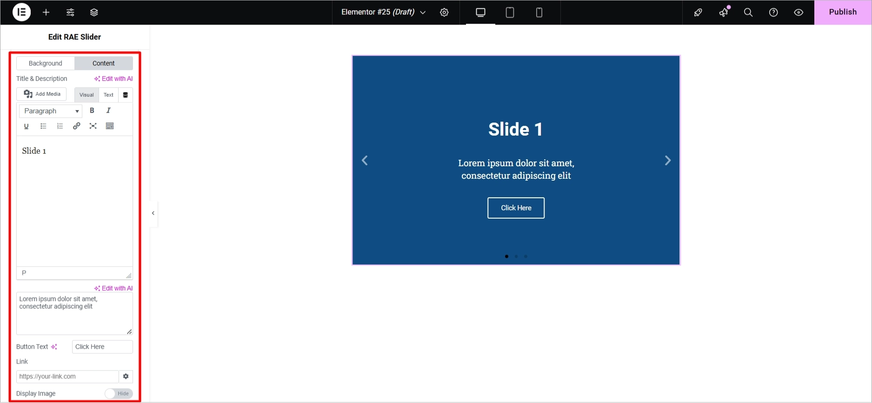The height and width of the screenshot is (403, 872).
Task: Toggle bold formatting in editor
Action: [92, 110]
